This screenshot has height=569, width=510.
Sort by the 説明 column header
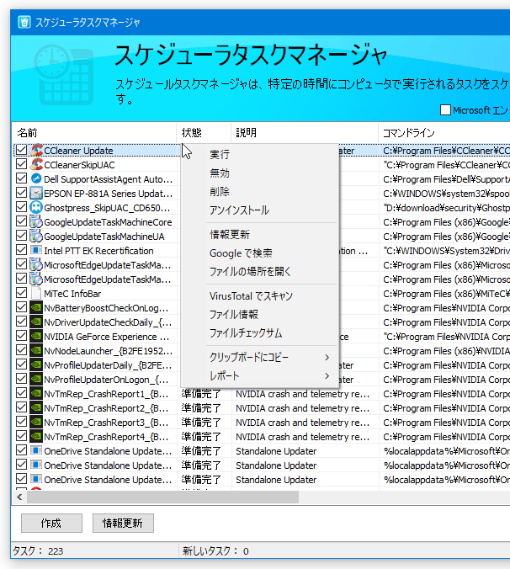pos(305,133)
